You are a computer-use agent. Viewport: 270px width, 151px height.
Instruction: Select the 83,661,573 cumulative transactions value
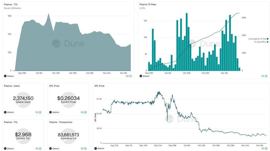click(x=68, y=135)
